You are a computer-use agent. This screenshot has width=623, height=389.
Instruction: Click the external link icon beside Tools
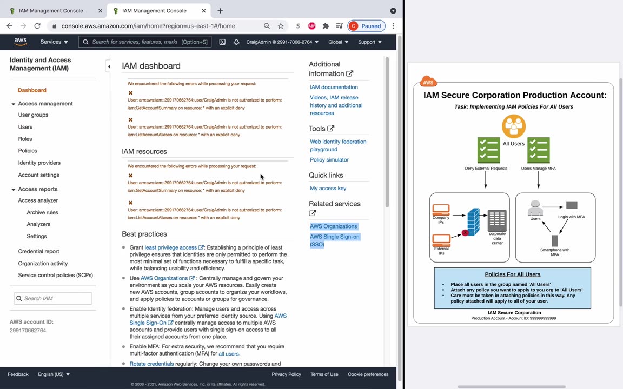tap(330, 128)
